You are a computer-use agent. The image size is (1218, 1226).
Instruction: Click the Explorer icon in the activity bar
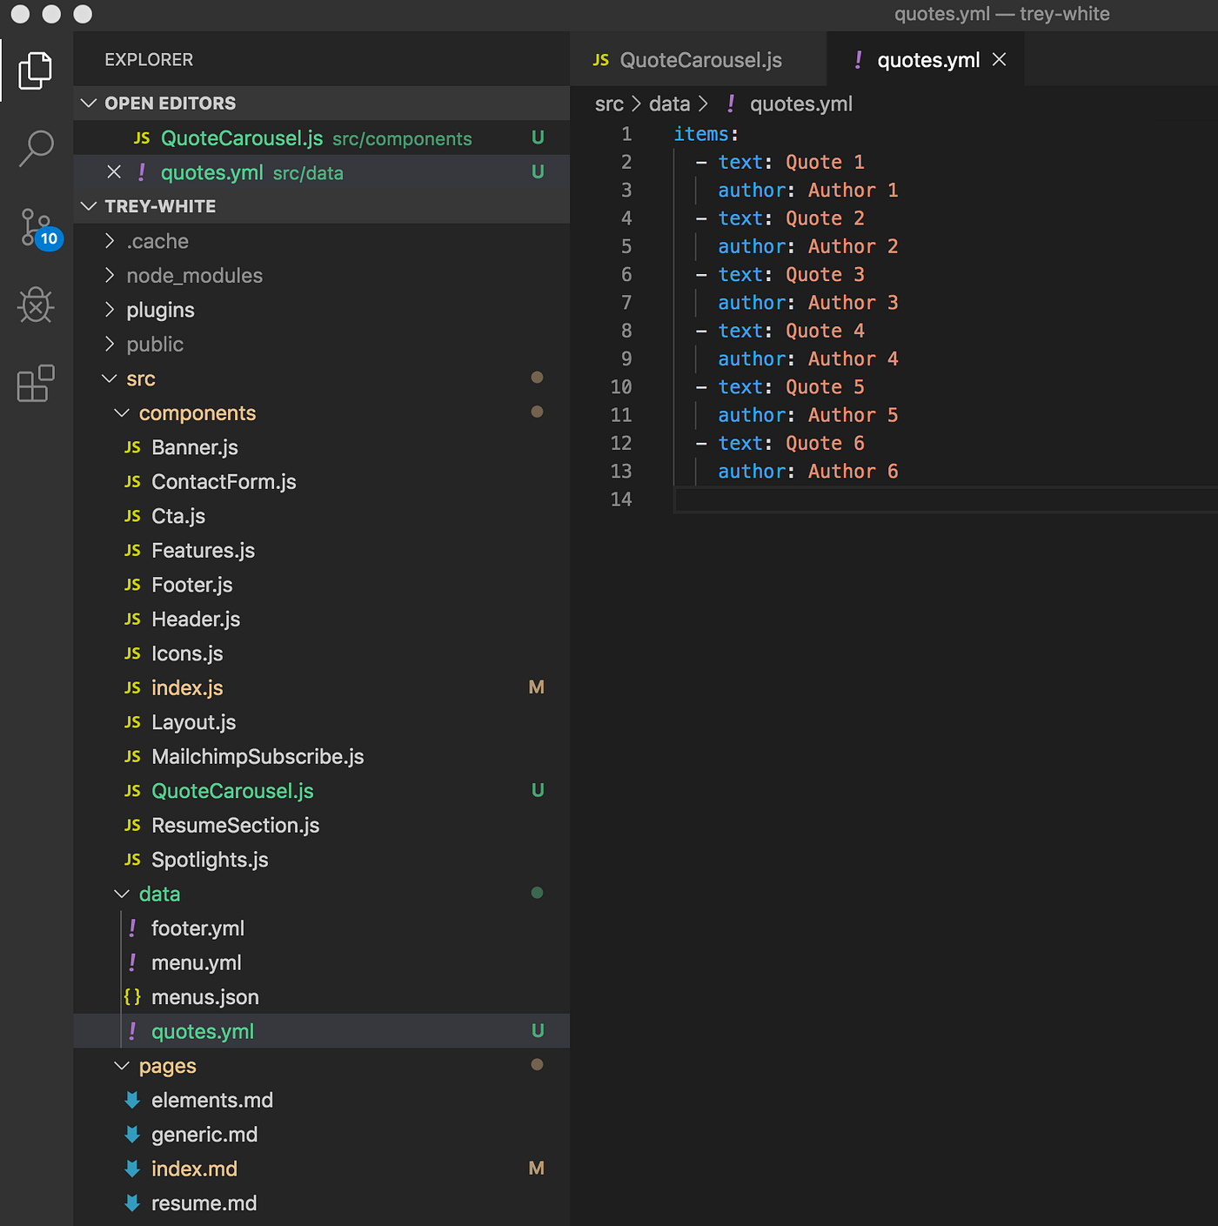36,70
